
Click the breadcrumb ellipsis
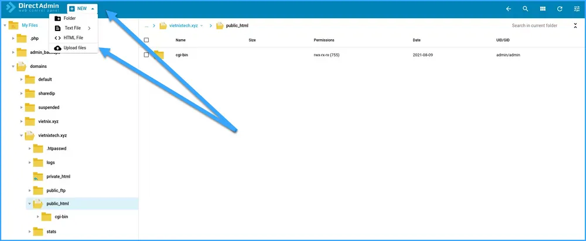pos(146,26)
